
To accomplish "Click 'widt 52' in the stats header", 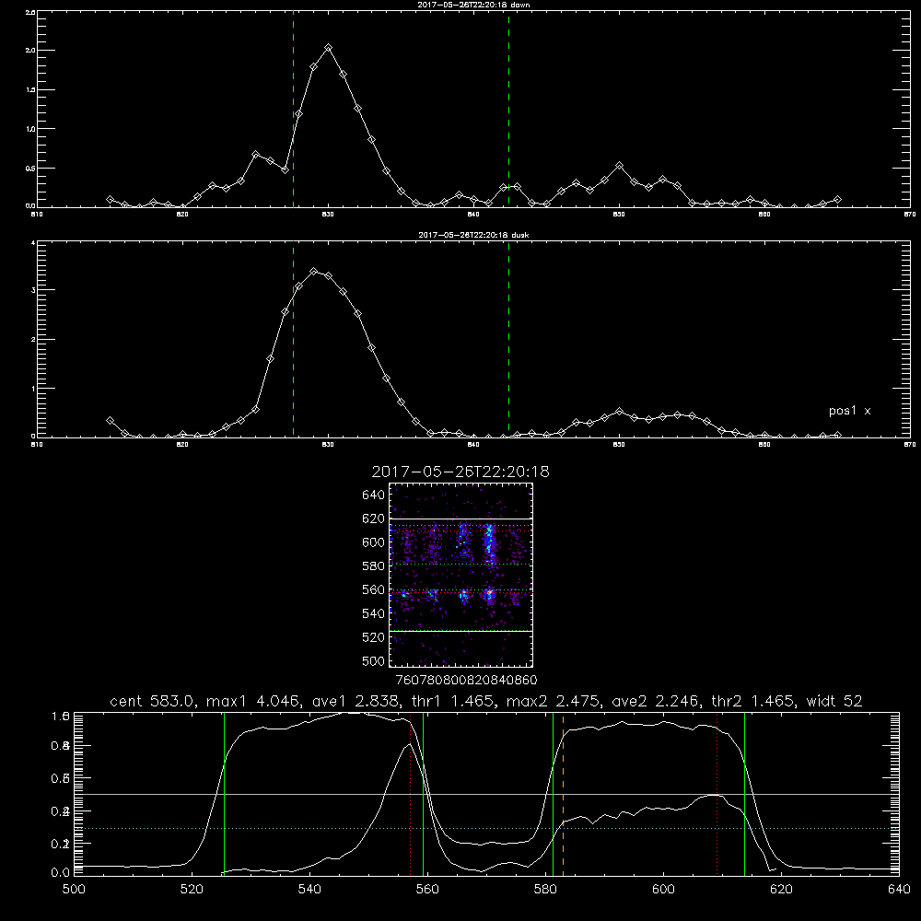I will coord(834,701).
